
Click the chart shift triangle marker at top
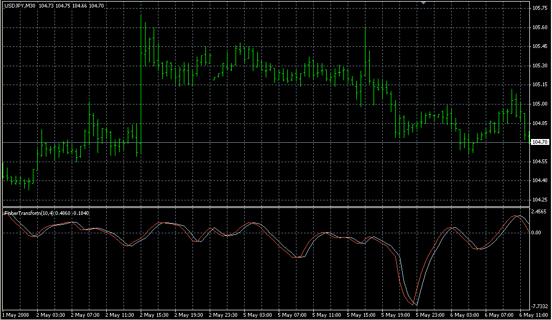pyautogui.click(x=424, y=3)
